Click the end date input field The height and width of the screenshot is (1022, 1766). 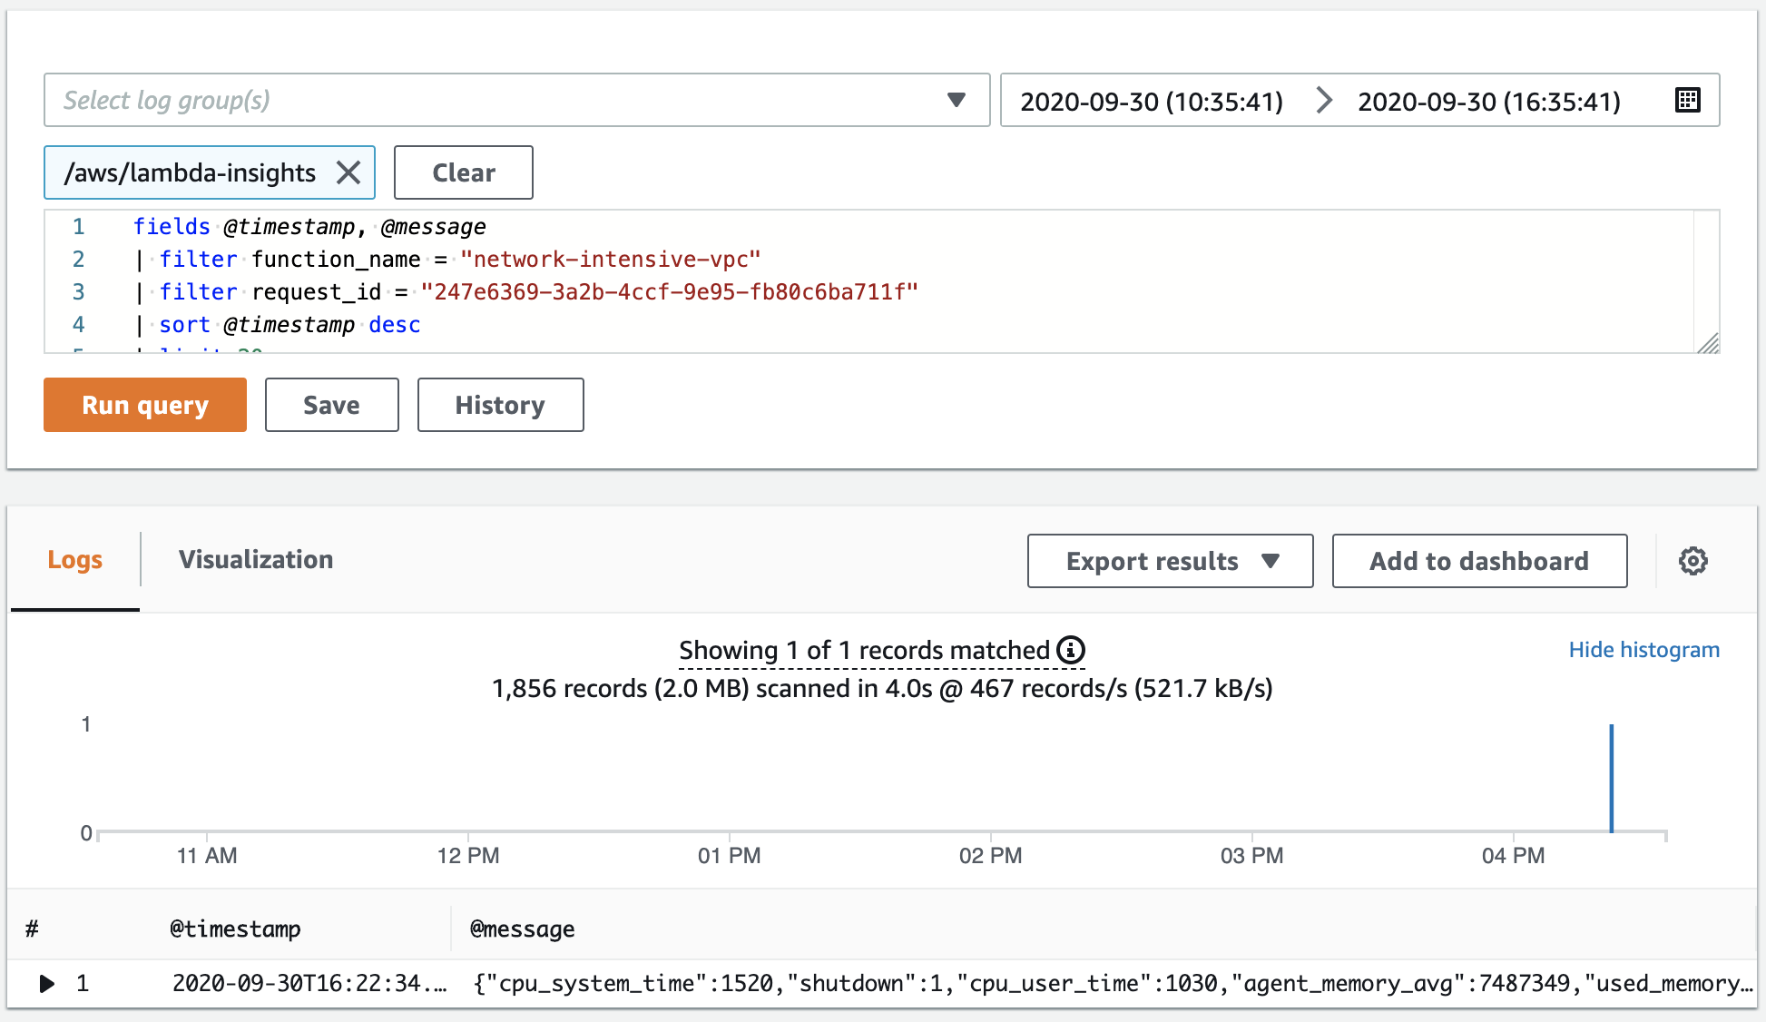[1485, 101]
